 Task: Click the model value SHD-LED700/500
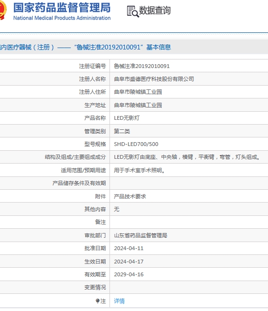[x=136, y=144]
